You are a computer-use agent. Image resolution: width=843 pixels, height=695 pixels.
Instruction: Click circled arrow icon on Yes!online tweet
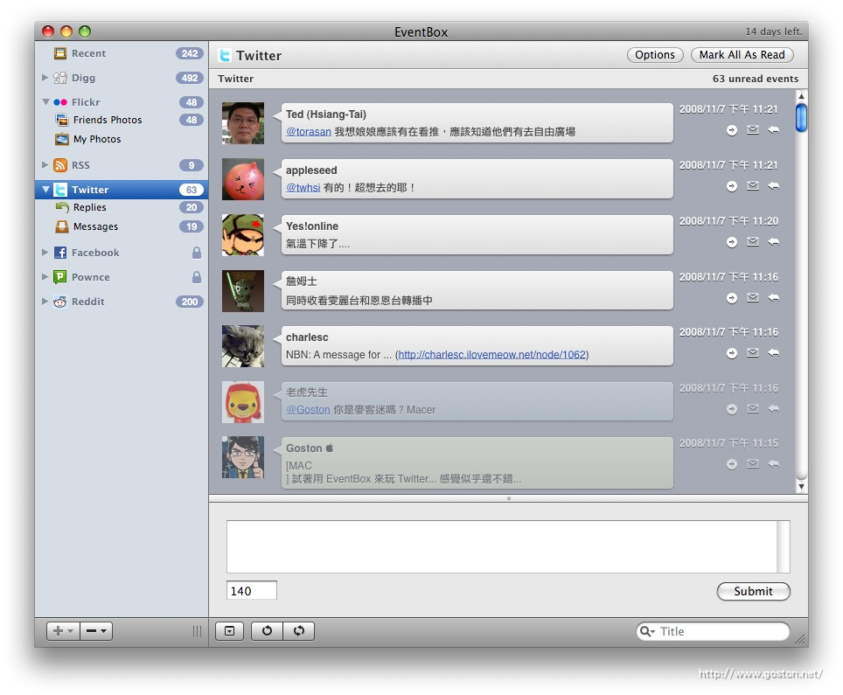(x=732, y=242)
